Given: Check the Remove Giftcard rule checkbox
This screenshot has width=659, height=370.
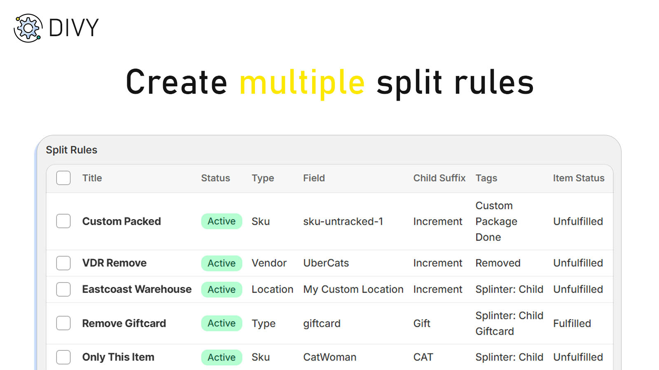Looking at the screenshot, I should [x=63, y=323].
